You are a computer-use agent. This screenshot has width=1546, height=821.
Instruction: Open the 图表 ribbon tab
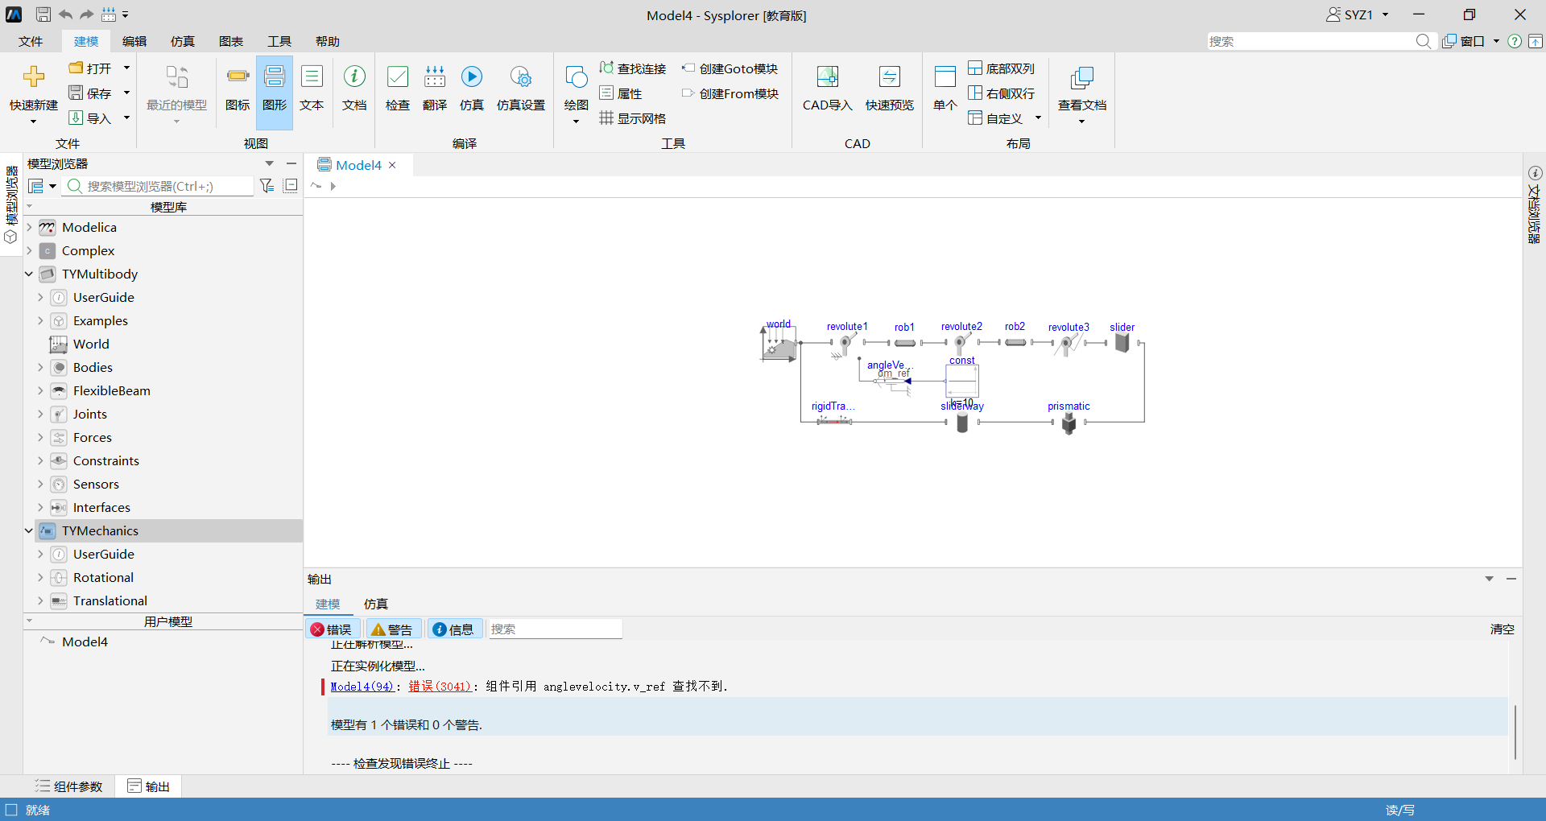pos(231,41)
